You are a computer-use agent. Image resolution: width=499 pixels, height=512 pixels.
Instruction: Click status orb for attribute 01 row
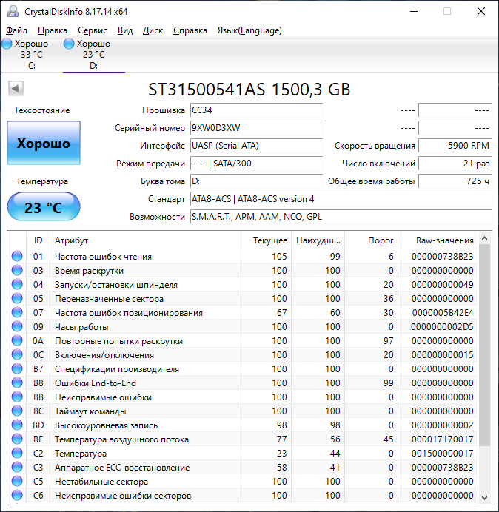[x=16, y=257]
